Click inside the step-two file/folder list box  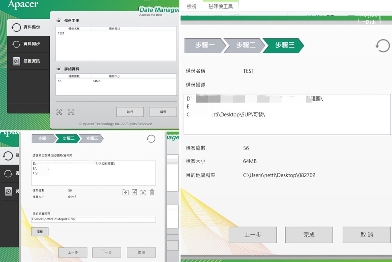point(93,173)
